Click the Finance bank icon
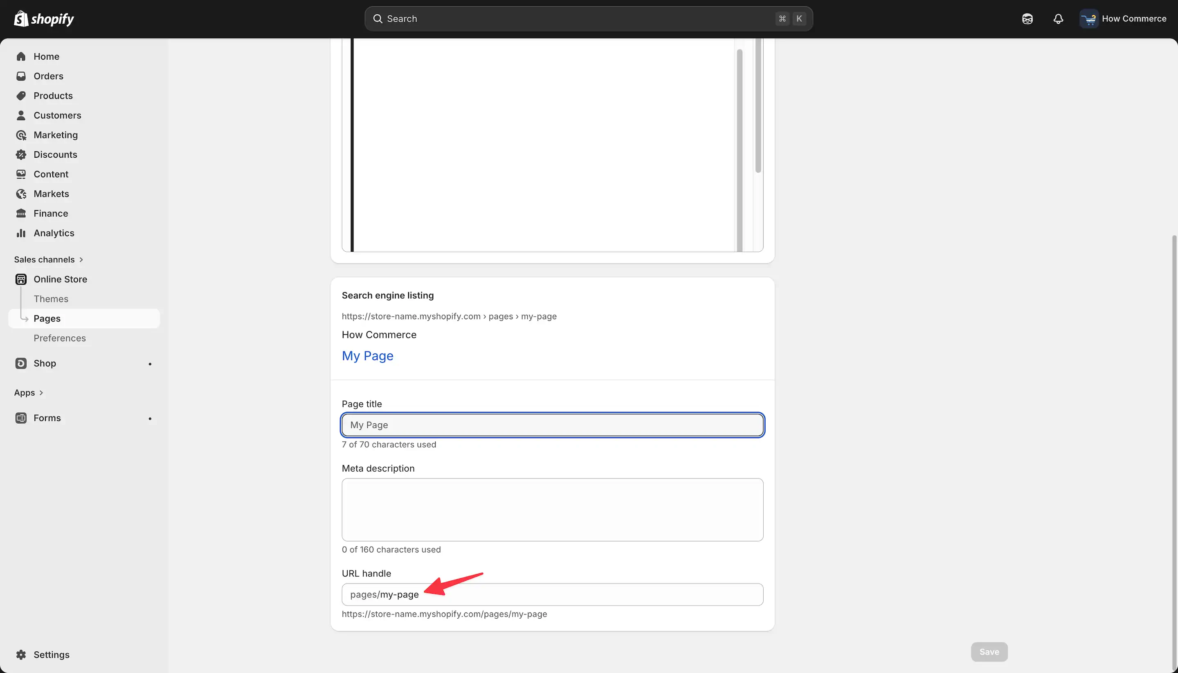The height and width of the screenshot is (673, 1178). (x=21, y=214)
